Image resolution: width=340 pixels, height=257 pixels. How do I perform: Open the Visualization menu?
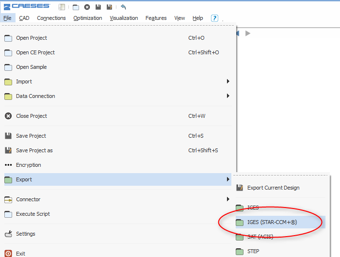pos(124,18)
